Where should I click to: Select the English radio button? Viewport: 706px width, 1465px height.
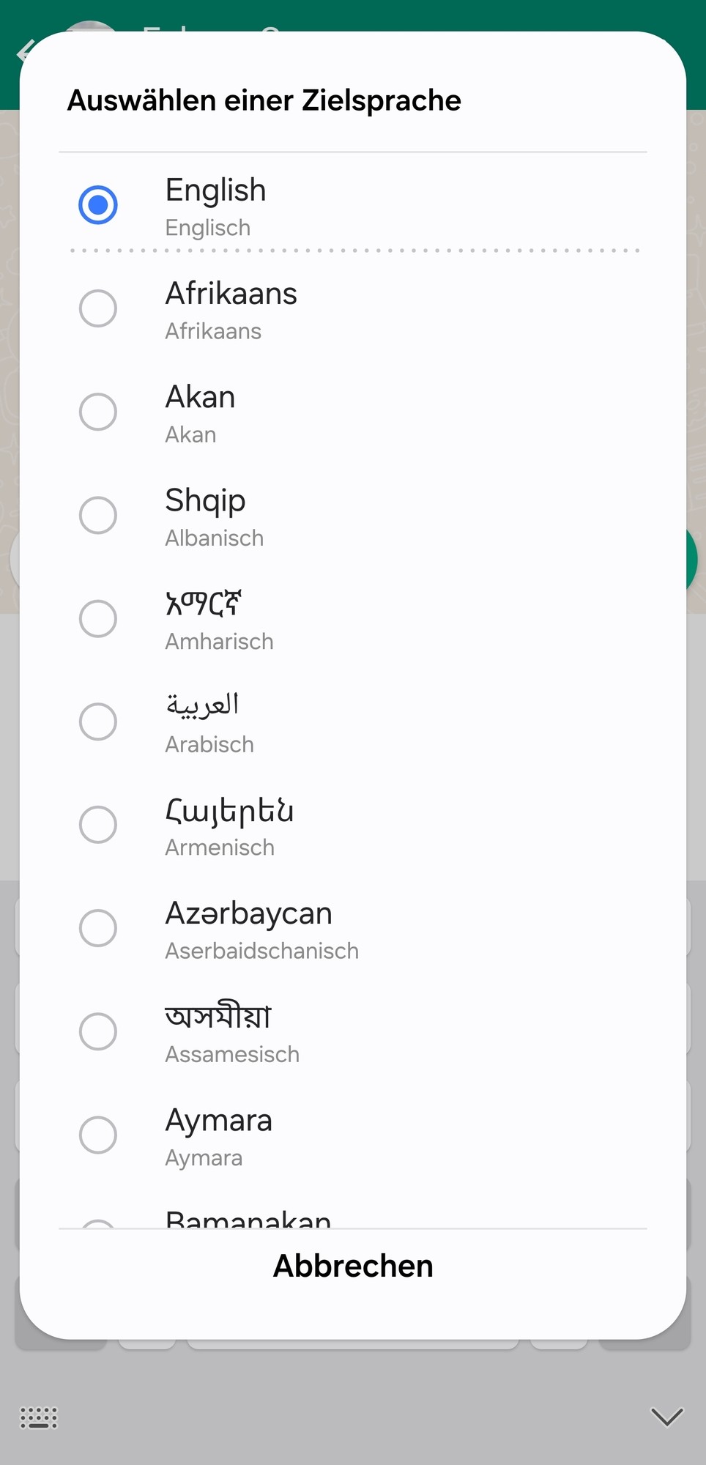coord(98,204)
